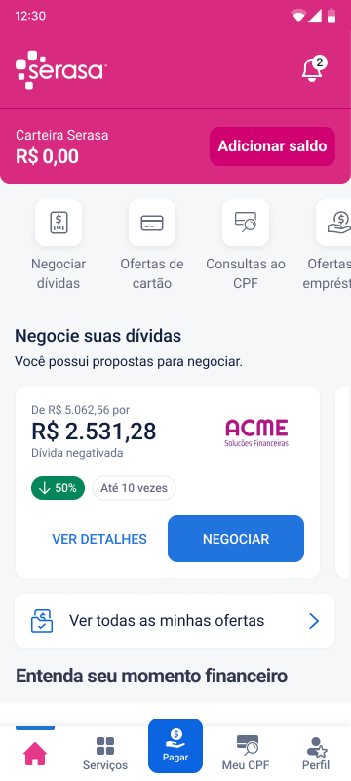The width and height of the screenshot is (351, 781).
Task: Open Consultas ao CPF icon
Action: click(246, 223)
